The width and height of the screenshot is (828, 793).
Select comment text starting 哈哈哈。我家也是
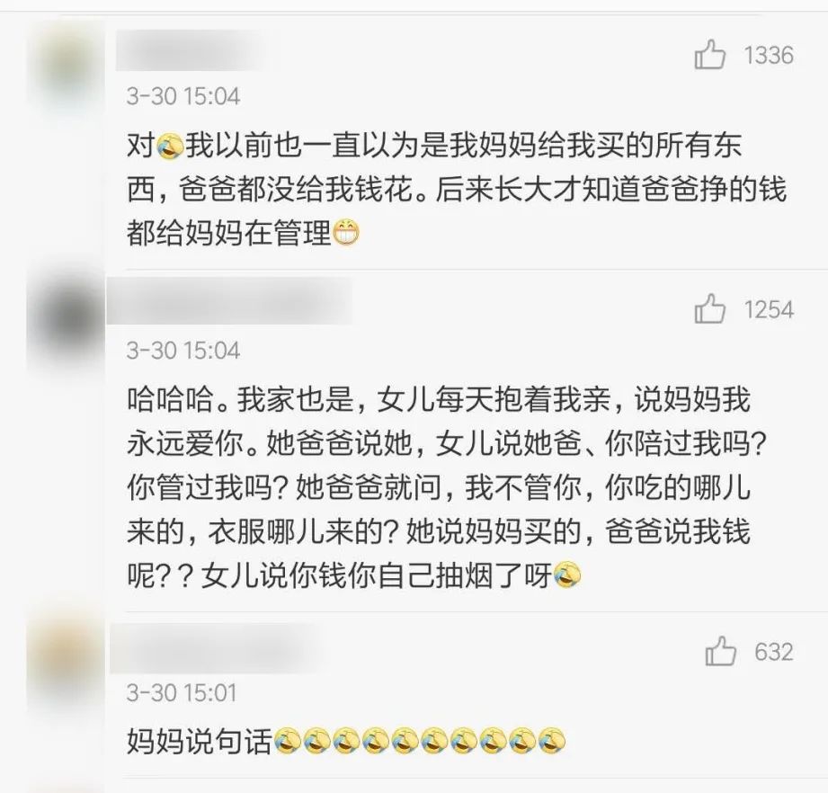[446, 486]
